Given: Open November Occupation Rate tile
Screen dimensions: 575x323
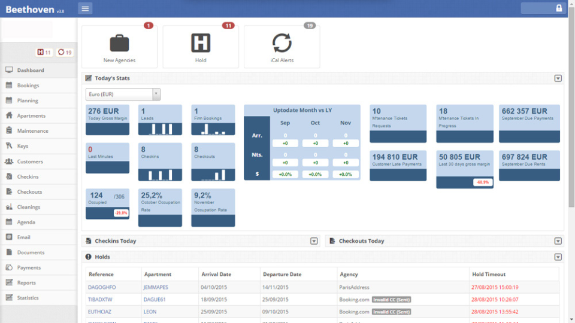Looking at the screenshot, I should (x=213, y=208).
